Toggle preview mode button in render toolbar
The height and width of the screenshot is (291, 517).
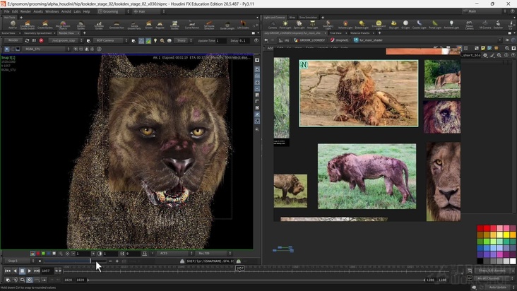148,40
